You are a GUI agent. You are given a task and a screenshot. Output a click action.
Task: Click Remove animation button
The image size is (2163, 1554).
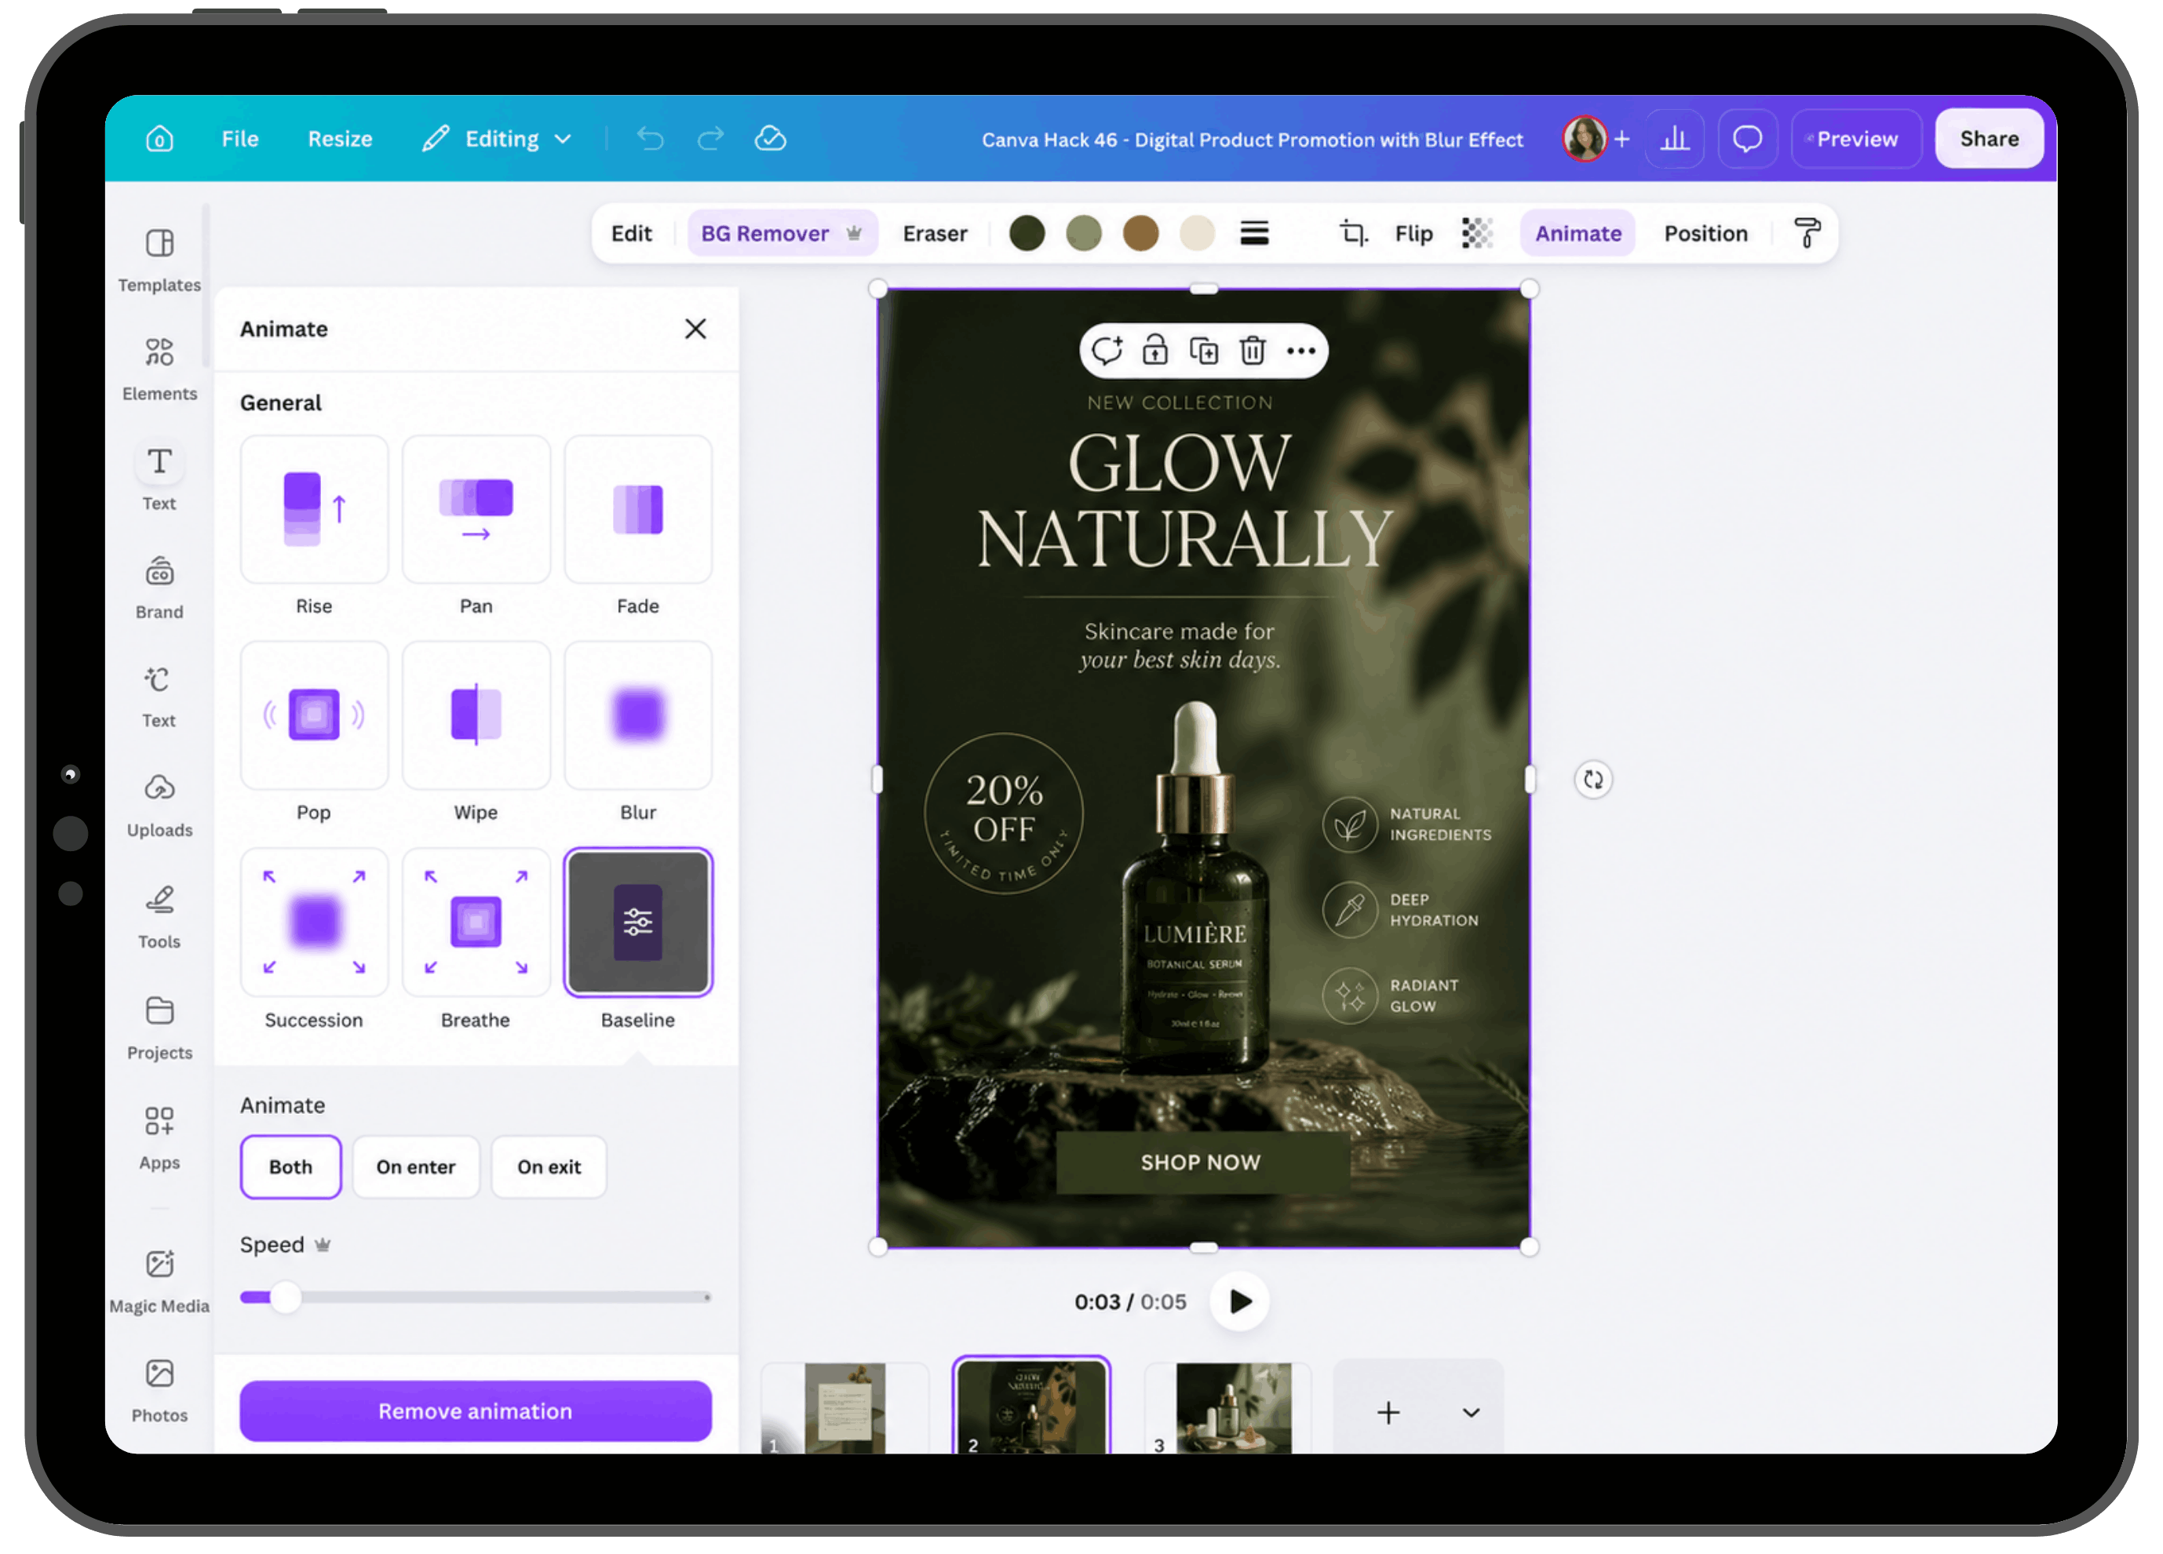[x=475, y=1412]
